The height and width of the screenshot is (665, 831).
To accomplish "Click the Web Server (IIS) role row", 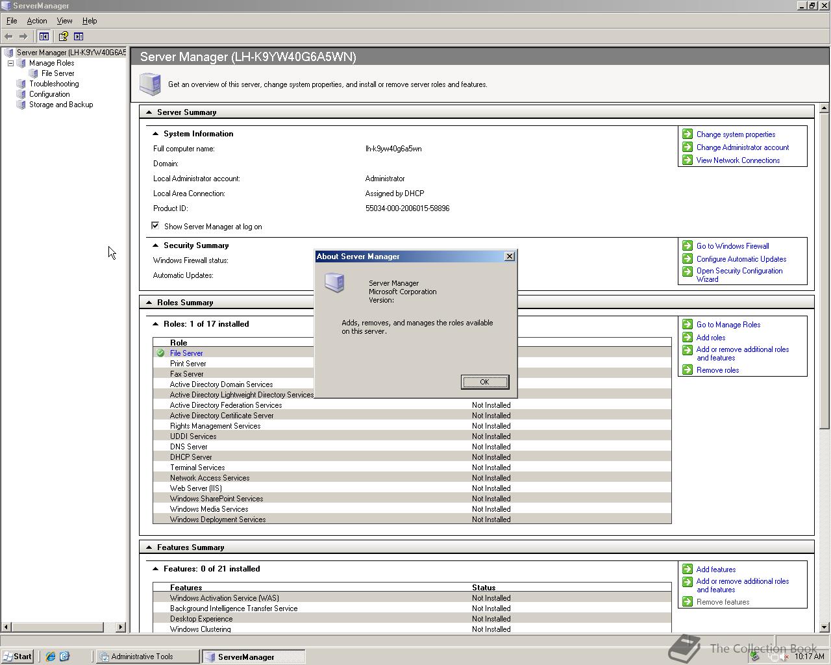I will (412, 488).
